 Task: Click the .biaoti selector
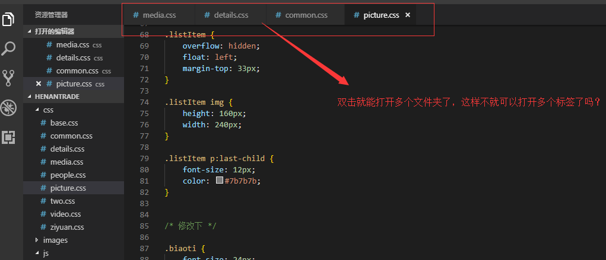point(180,248)
